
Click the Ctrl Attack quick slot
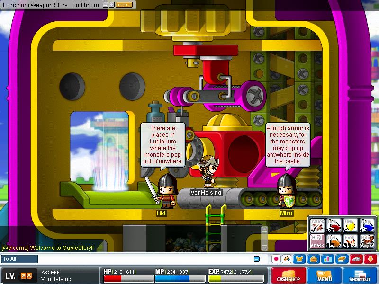pyautogui.click(x=317, y=241)
